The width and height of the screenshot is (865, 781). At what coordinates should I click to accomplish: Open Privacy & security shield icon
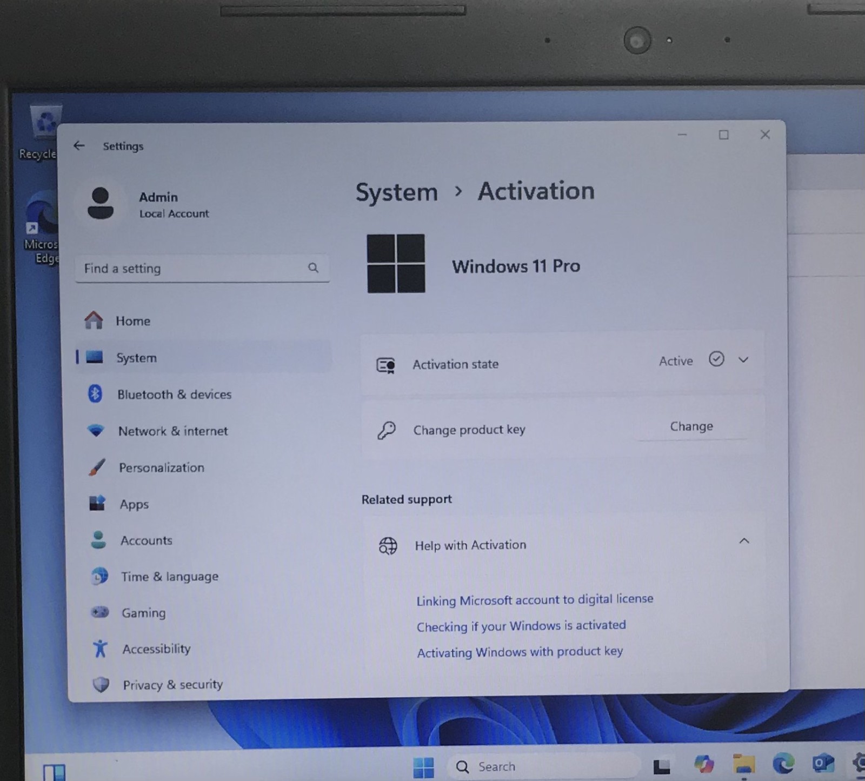coord(101,685)
